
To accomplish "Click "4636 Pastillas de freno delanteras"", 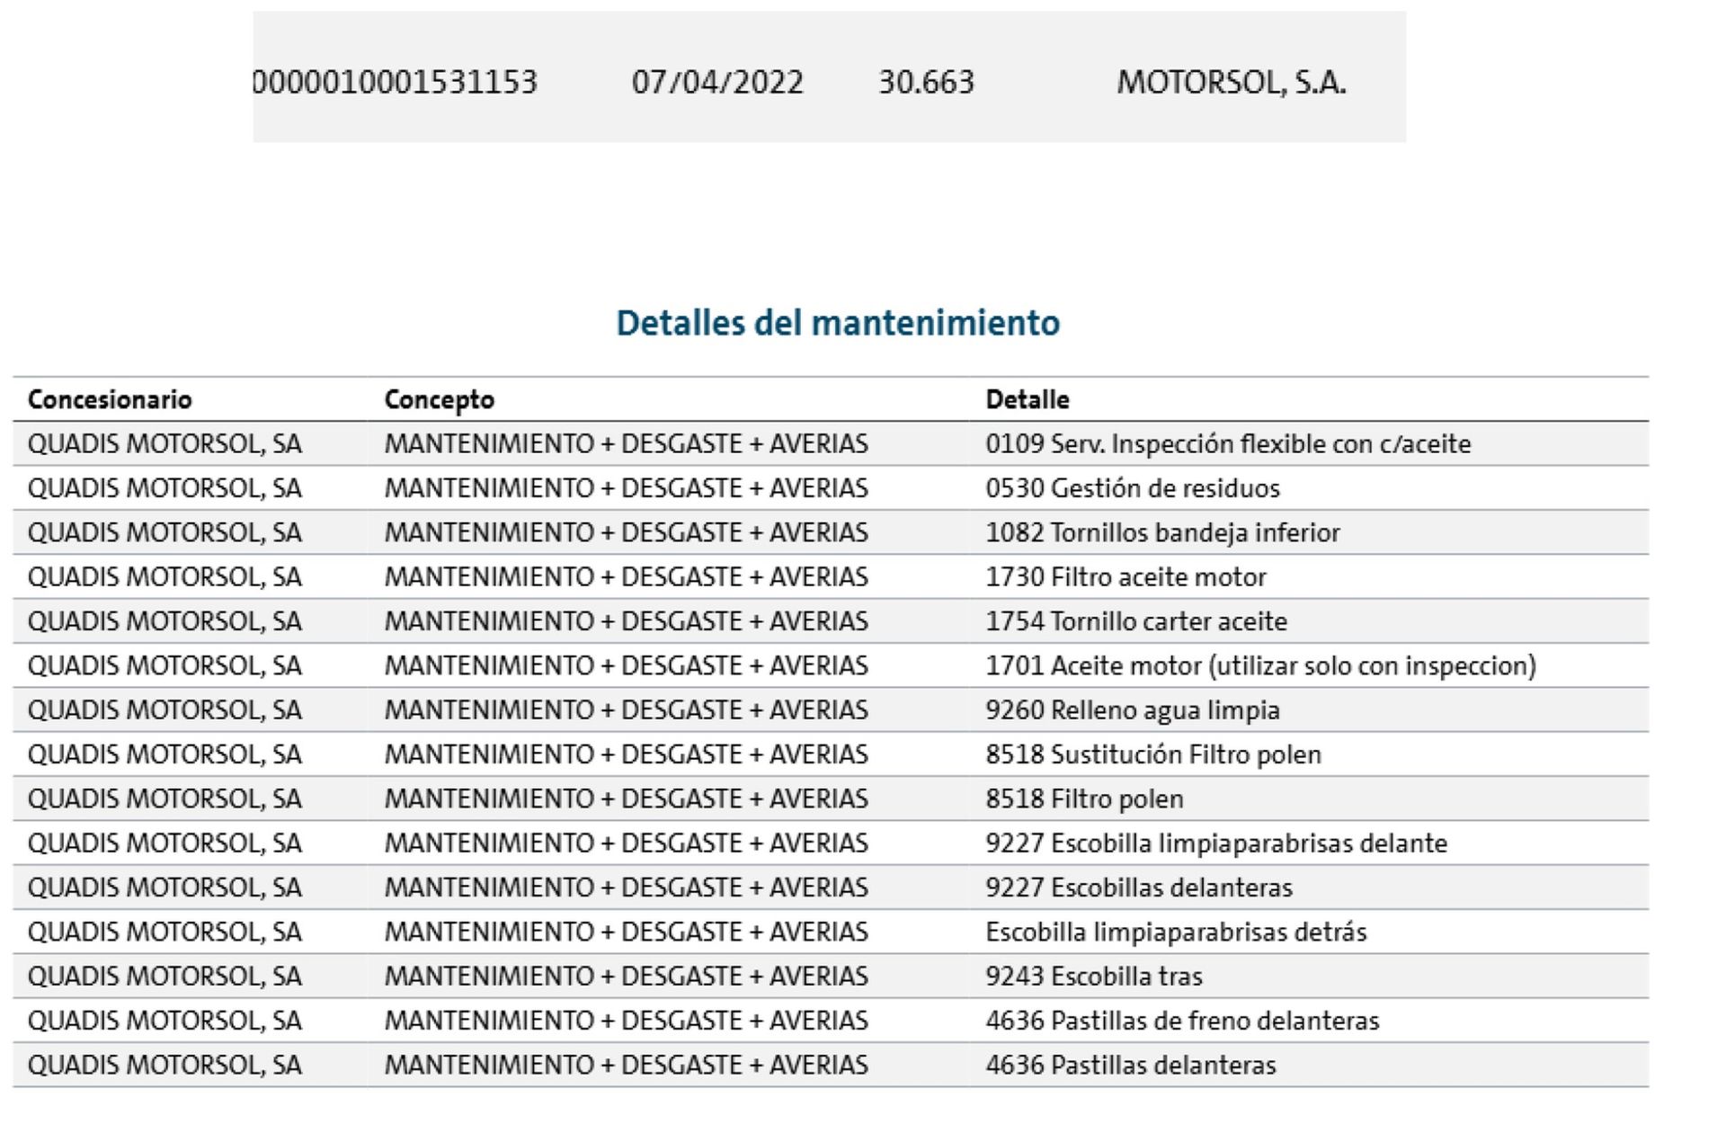I will 1182,1021.
